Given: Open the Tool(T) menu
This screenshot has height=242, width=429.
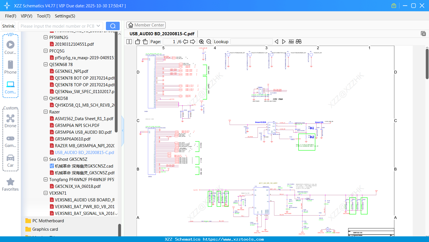Looking at the screenshot, I should (x=43, y=16).
